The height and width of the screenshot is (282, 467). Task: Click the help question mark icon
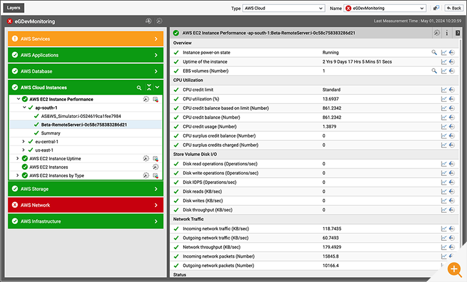point(458,33)
